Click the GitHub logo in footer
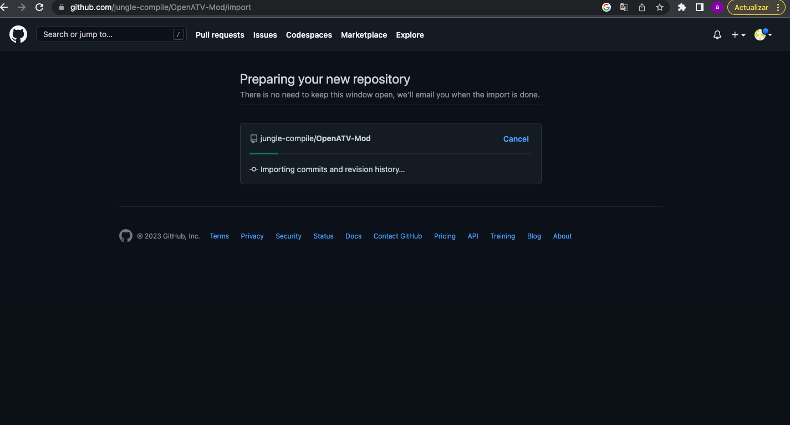790x425 pixels. 126,236
